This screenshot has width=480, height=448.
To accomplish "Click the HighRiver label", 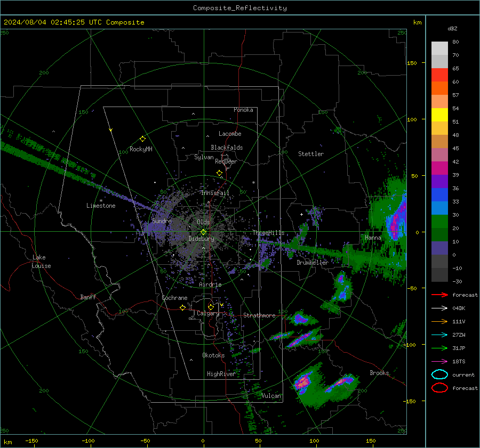I will (x=221, y=374).
